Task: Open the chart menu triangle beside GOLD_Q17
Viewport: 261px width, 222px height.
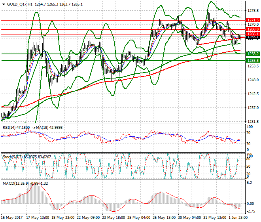Action: (x=4, y=4)
